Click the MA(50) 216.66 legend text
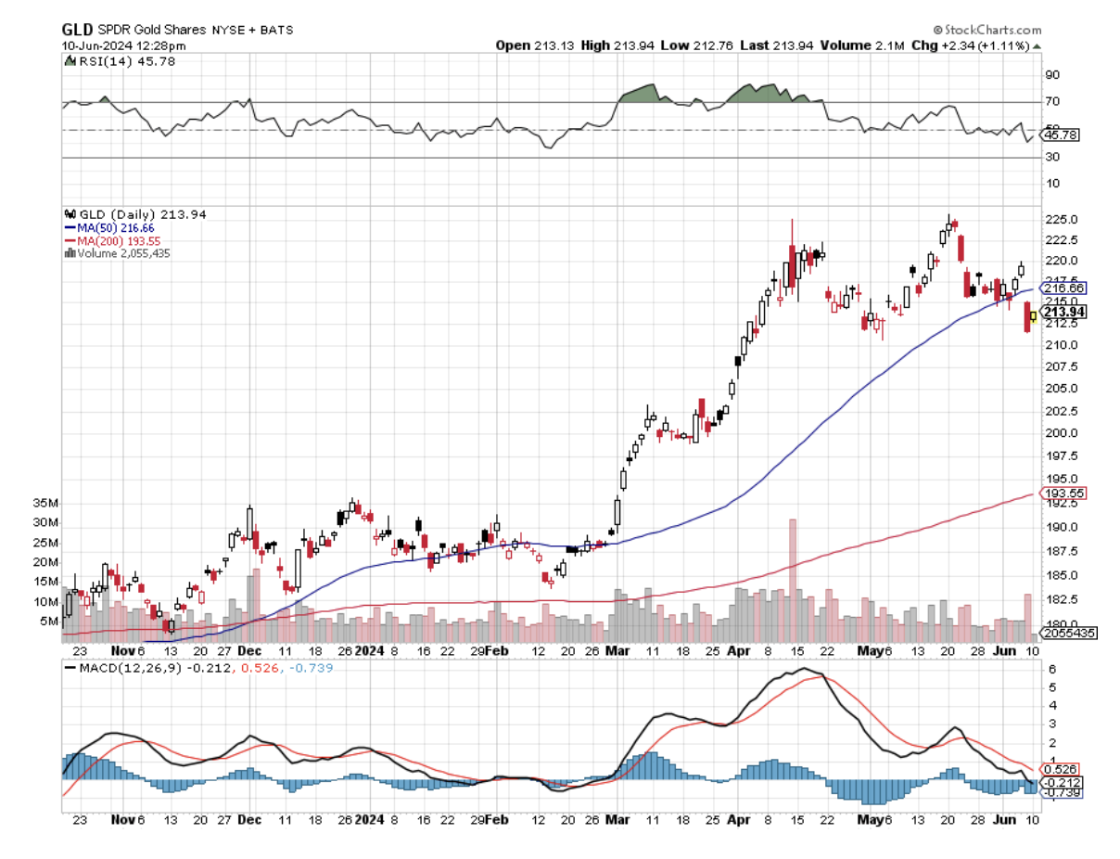 pos(116,227)
